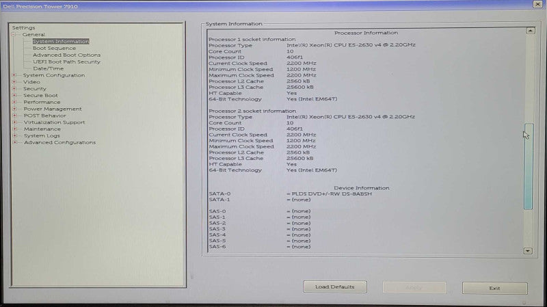This screenshot has height=307, width=547.
Task: Select the General category label
Action: tap(34, 35)
